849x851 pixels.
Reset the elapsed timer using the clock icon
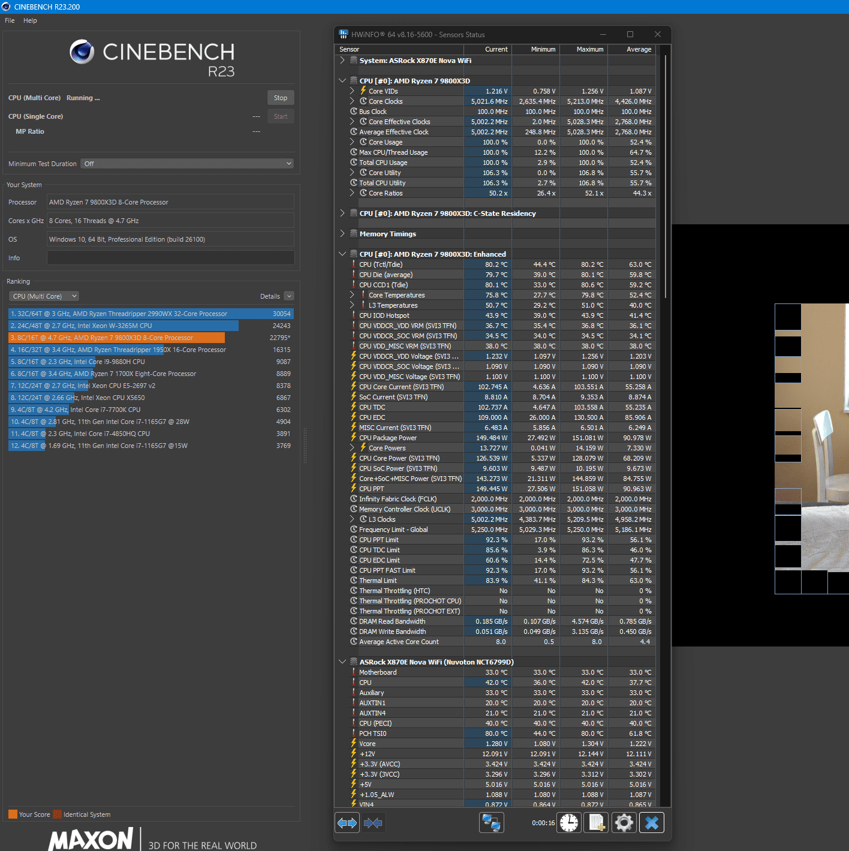(569, 823)
